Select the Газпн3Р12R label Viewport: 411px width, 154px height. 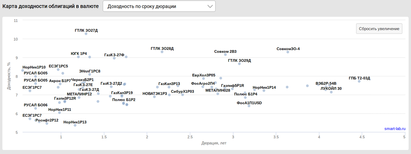point(65,98)
